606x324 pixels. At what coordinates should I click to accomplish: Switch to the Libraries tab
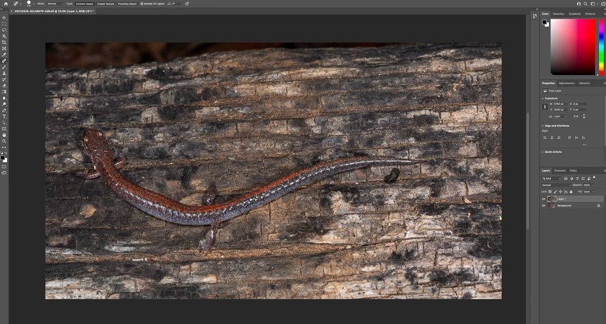(x=584, y=83)
